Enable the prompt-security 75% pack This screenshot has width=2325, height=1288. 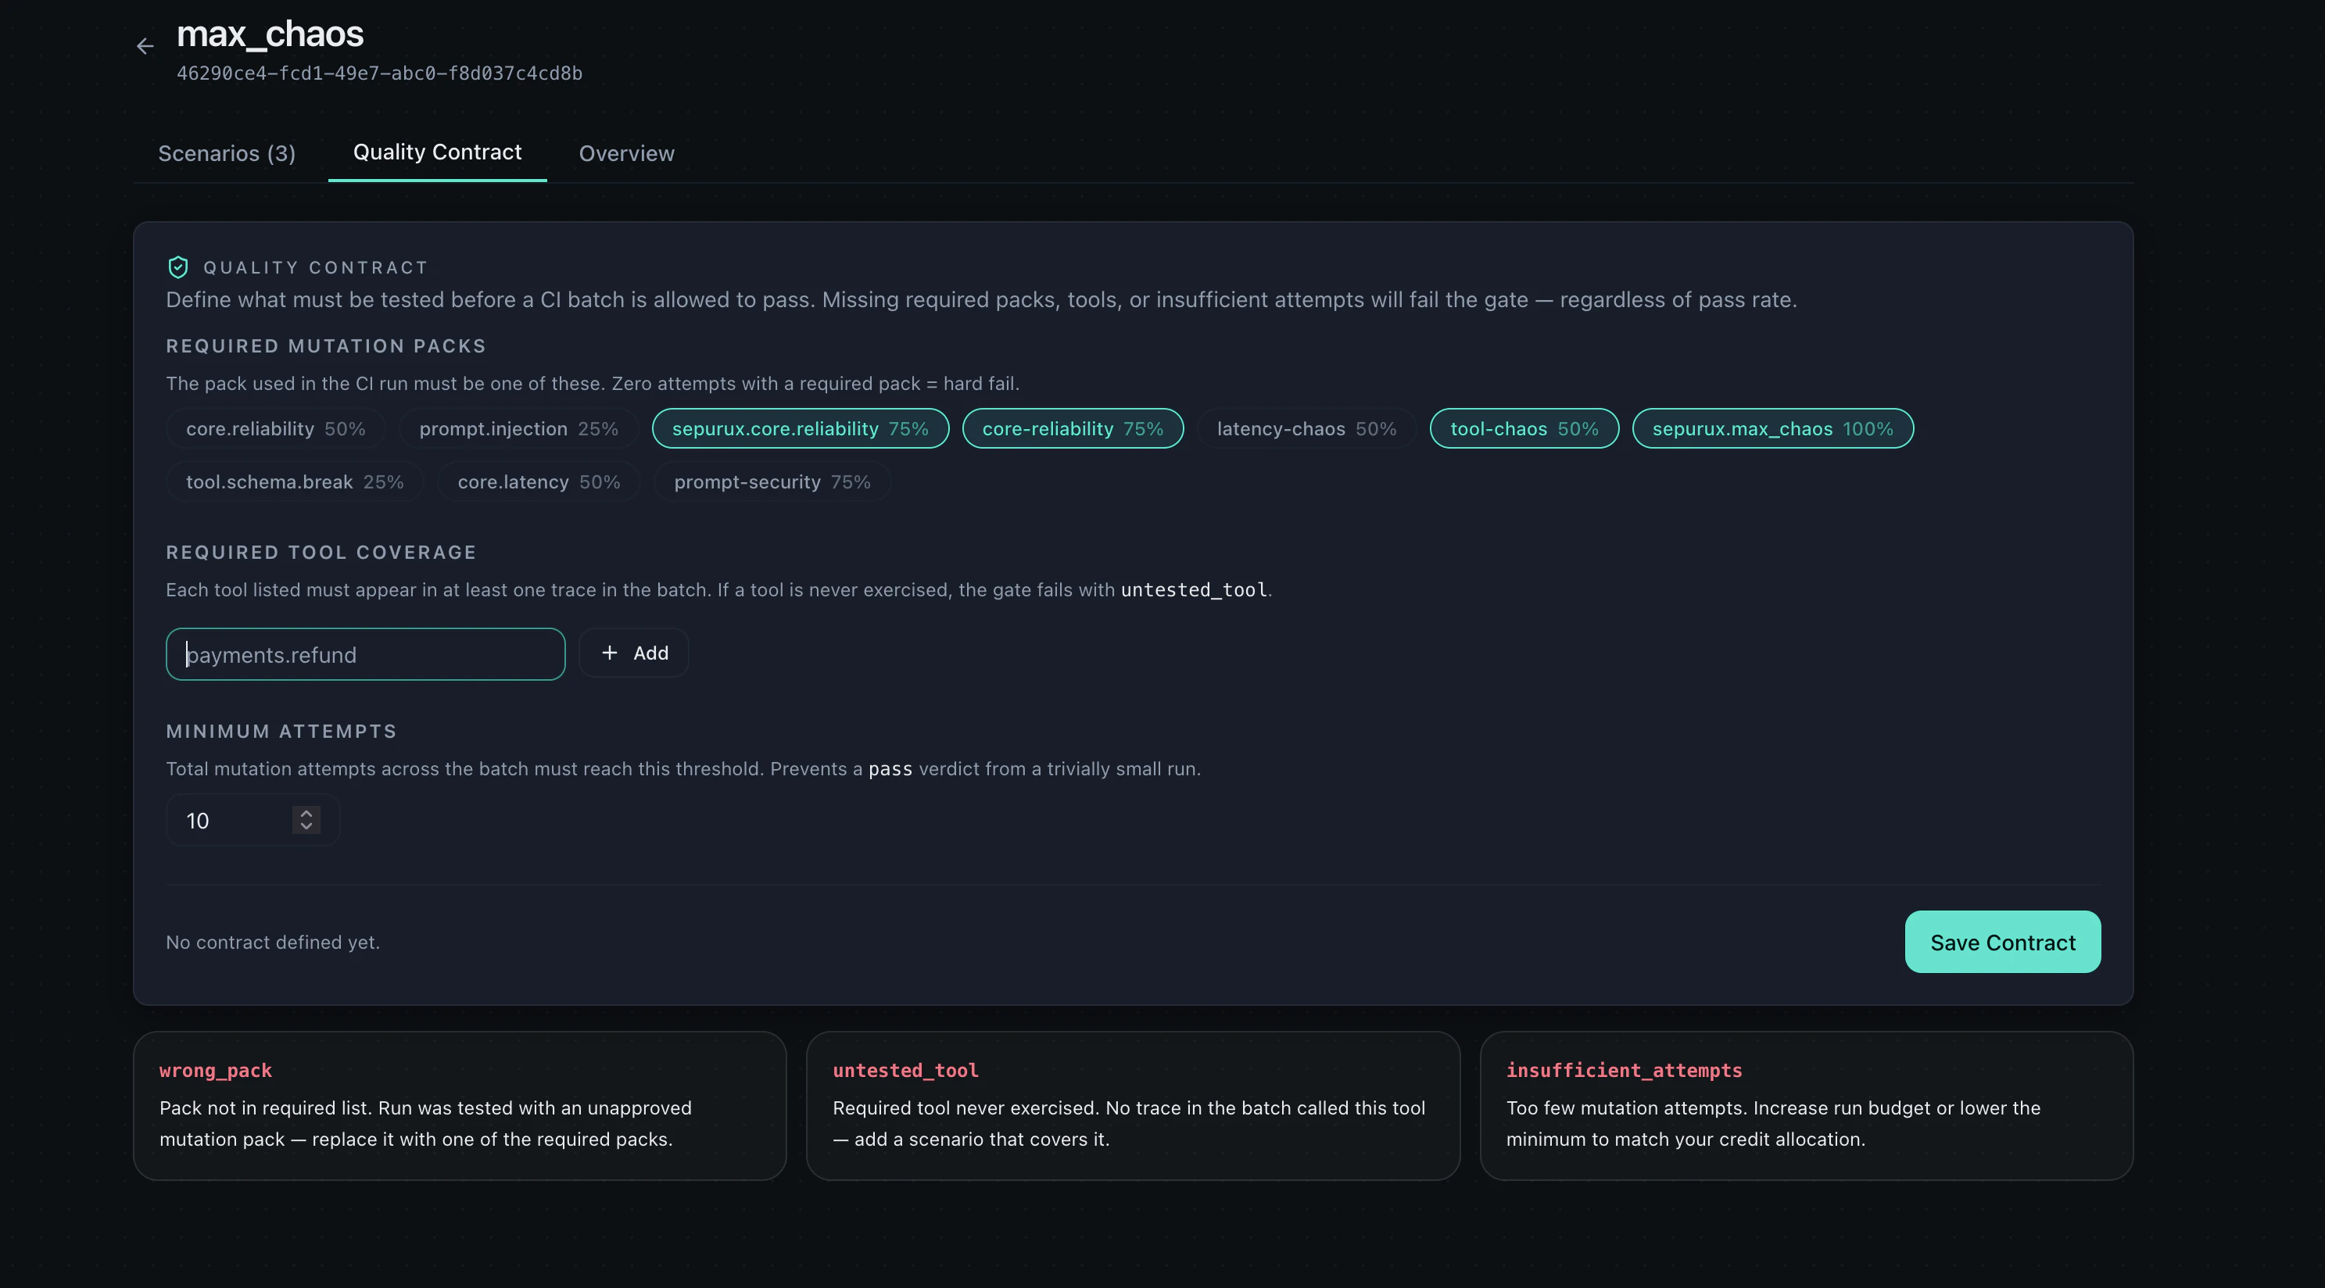tap(772, 482)
